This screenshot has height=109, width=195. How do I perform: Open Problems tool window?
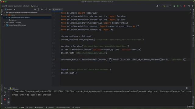tap(39, 107)
